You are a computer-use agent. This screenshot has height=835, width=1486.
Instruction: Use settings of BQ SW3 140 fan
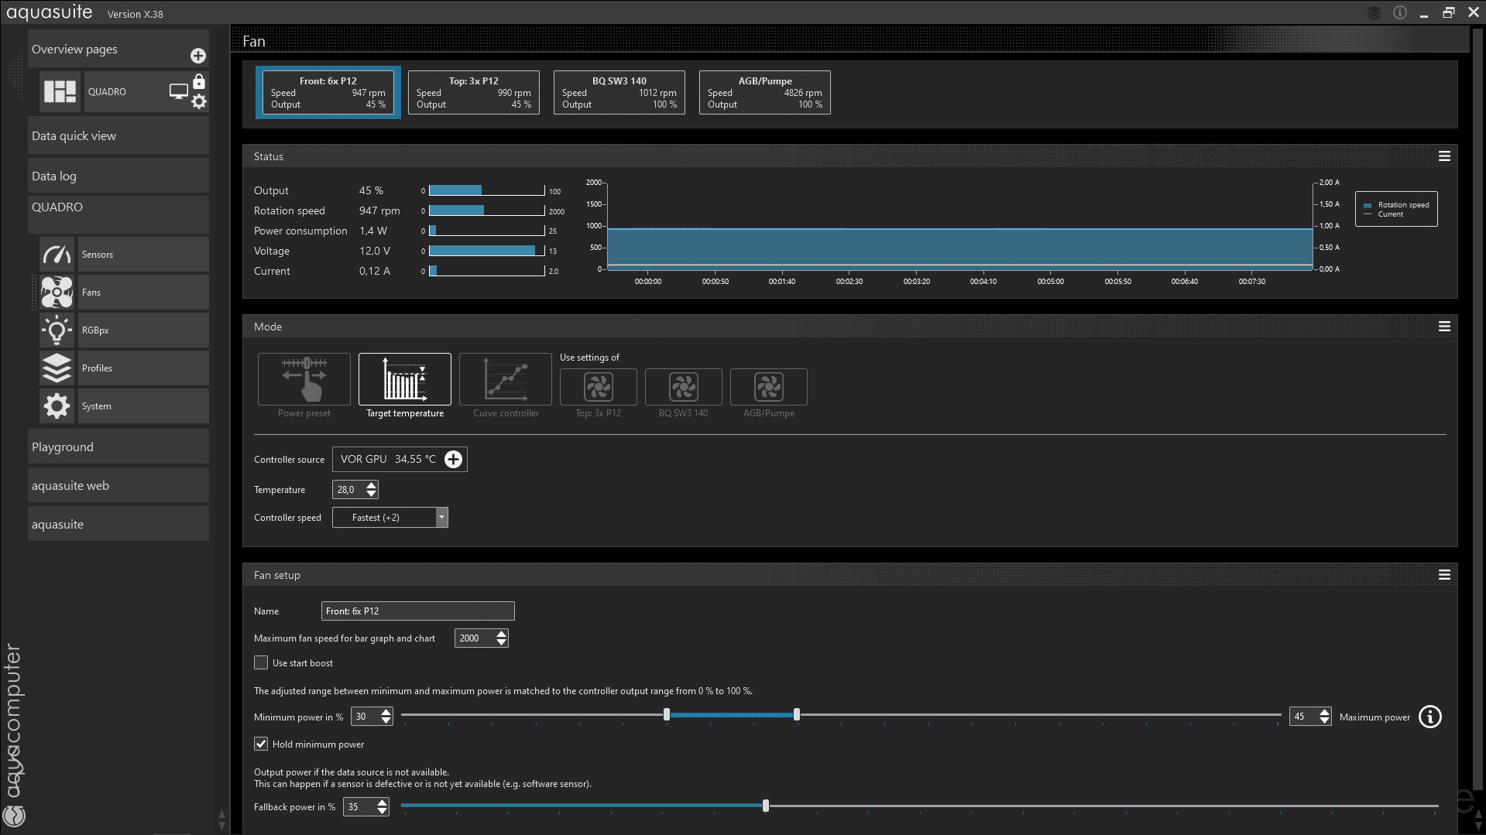[684, 387]
